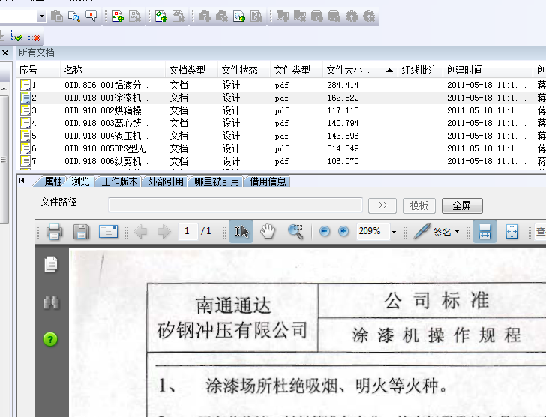Viewport: 546px width, 417px height.
Task: Select row OTD.806.001铝液分...
Action: (280, 85)
